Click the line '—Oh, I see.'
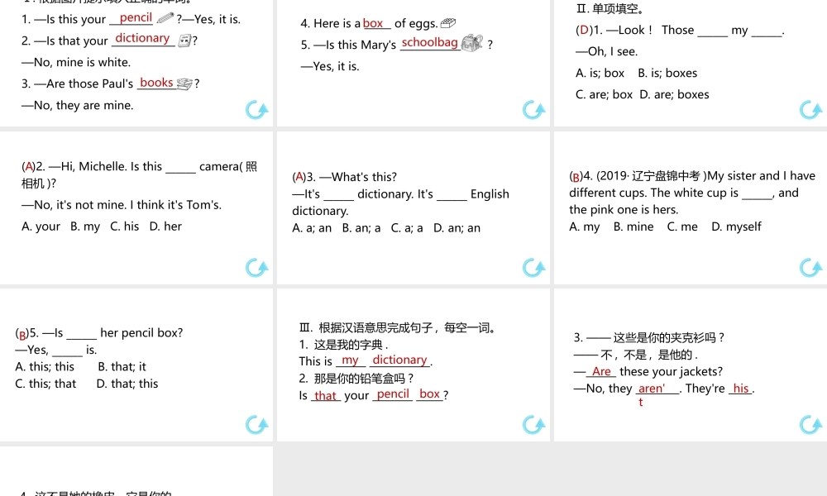 tap(606, 51)
